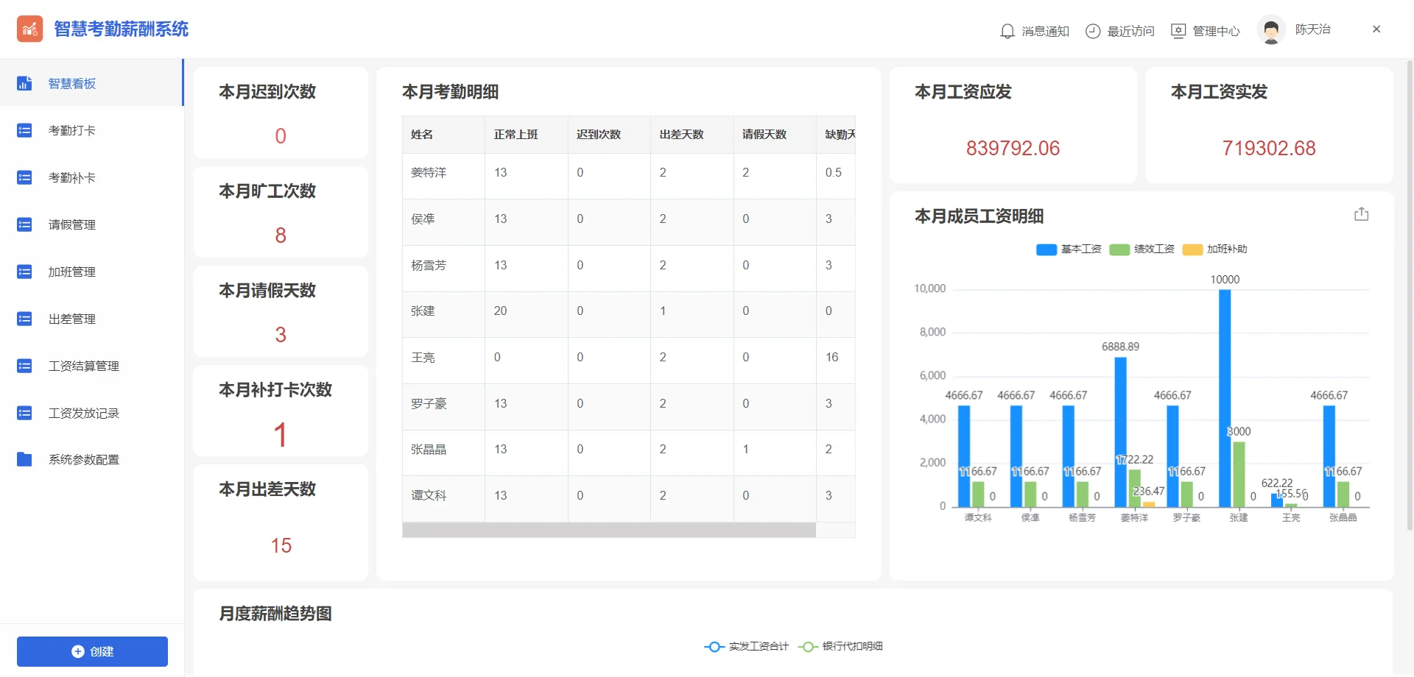Click the 考勤打卡 sidebar icon
The image size is (1414, 677).
24,130
